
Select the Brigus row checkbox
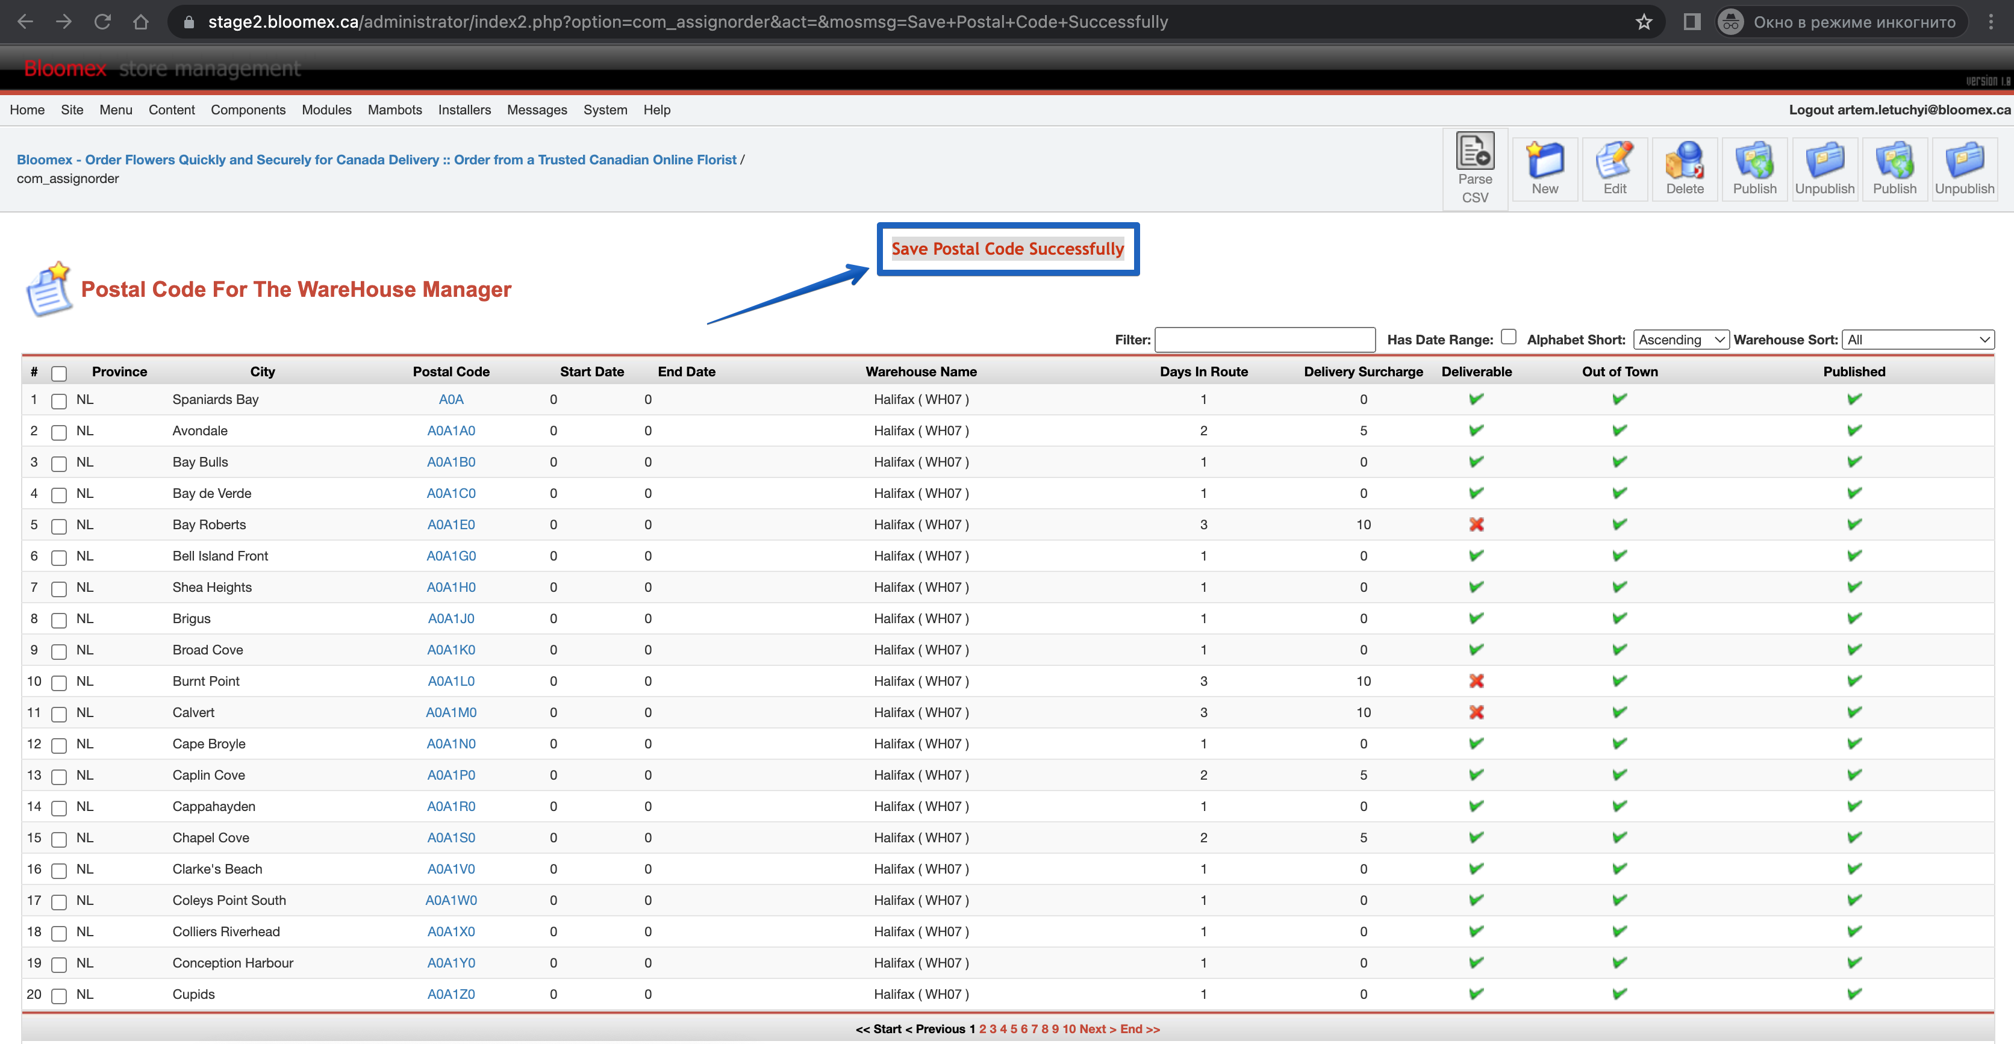pos(58,621)
